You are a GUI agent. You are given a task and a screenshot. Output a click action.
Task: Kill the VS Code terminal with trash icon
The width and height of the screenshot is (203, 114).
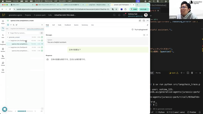[x=192, y=73]
